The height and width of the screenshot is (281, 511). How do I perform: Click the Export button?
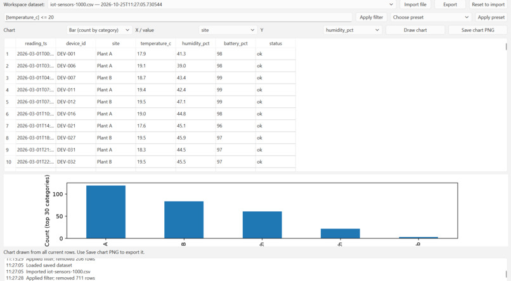click(450, 4)
